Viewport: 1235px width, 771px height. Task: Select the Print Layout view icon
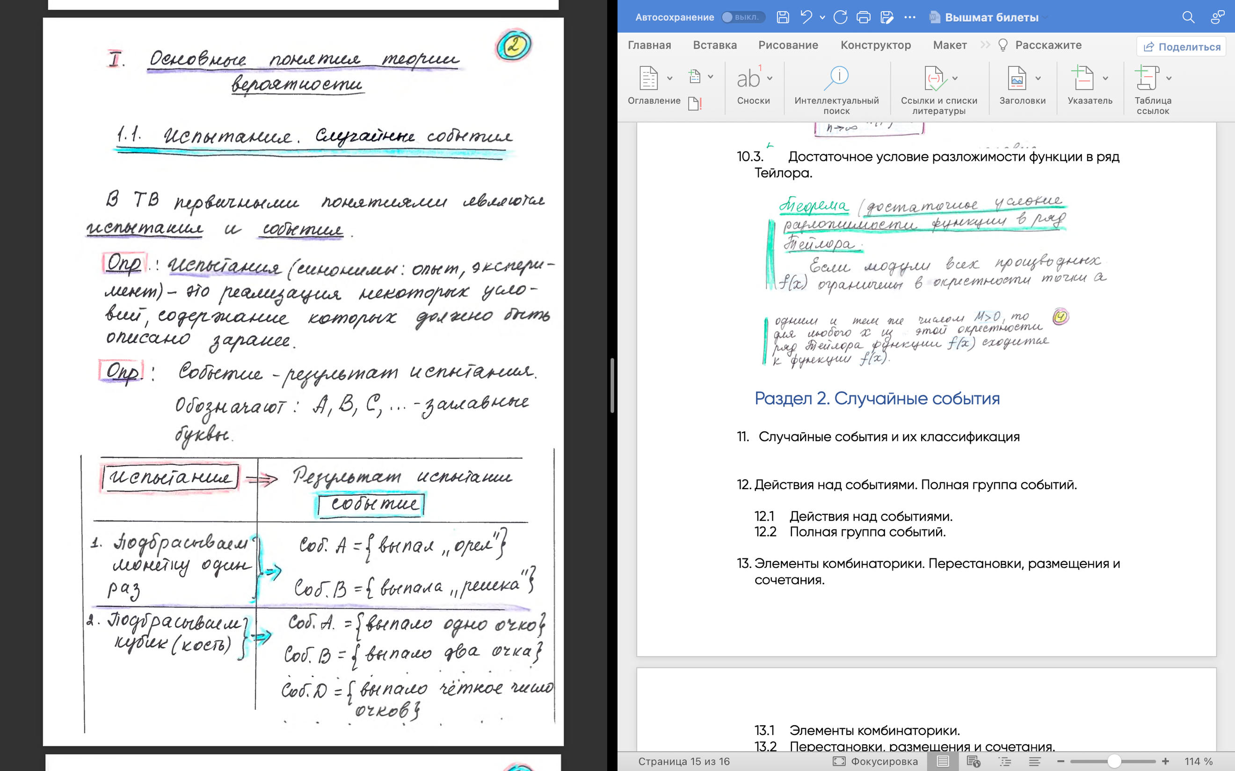(943, 761)
